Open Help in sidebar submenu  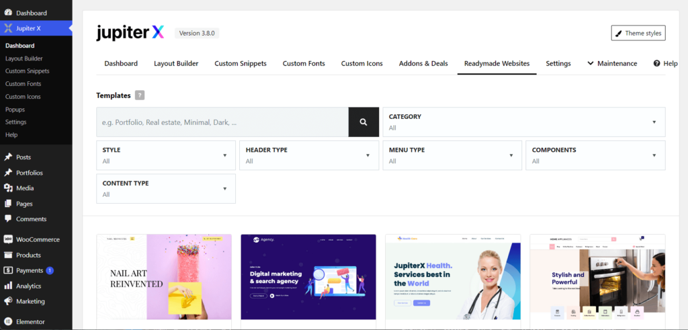11,134
